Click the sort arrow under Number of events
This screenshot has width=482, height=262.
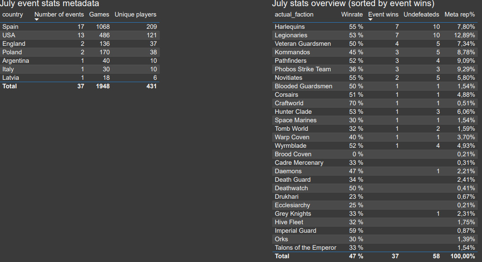pos(37,19)
